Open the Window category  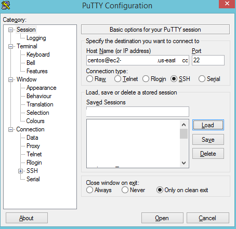click(27, 79)
